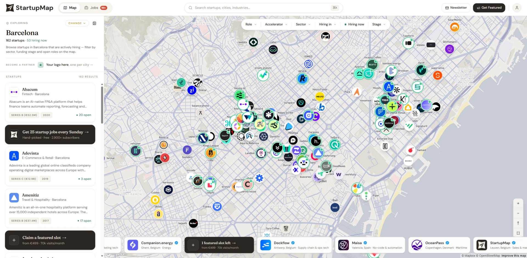This screenshot has height=258, width=527.
Task: Open the Abacum startup card
Action: 50,103
